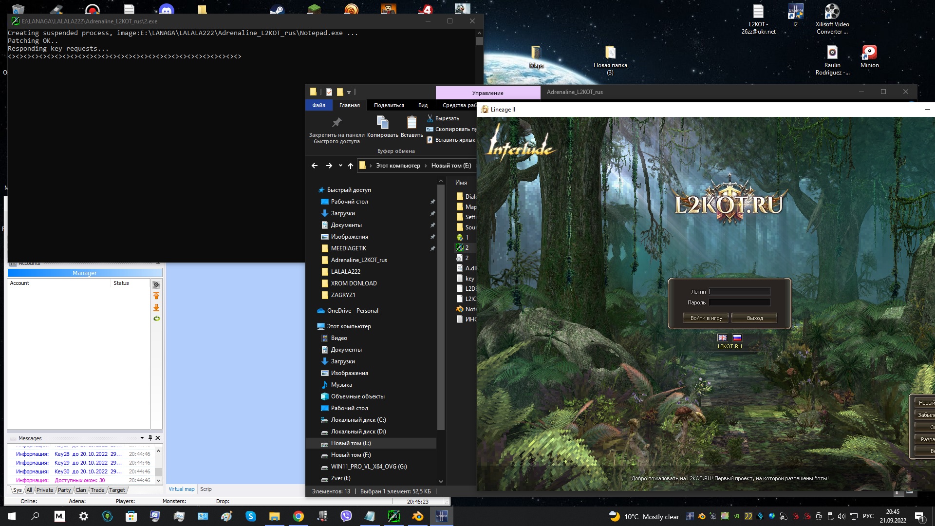Open the Maps folder on desktop
The width and height of the screenshot is (935, 526).
coord(536,56)
